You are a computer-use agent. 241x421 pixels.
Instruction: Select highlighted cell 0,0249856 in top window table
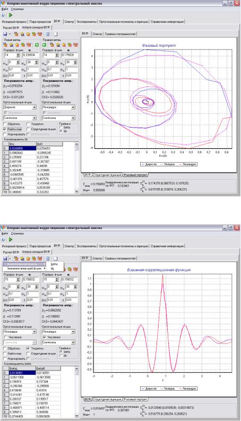(x=22, y=148)
